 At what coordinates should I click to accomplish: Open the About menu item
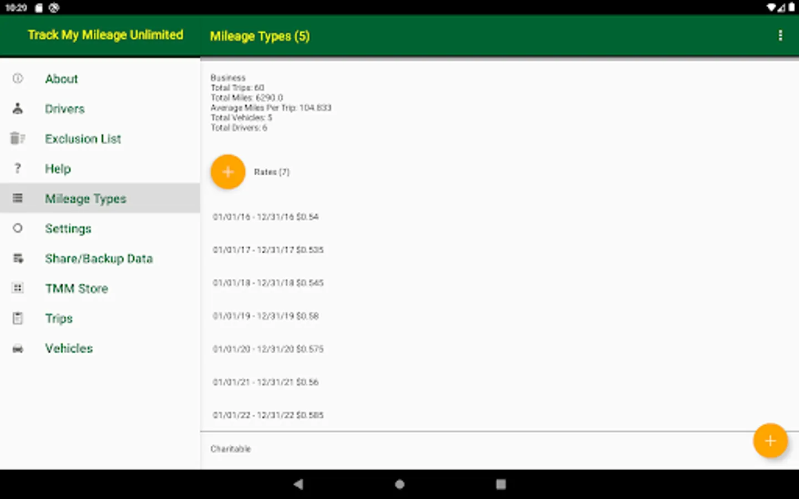pyautogui.click(x=100, y=79)
